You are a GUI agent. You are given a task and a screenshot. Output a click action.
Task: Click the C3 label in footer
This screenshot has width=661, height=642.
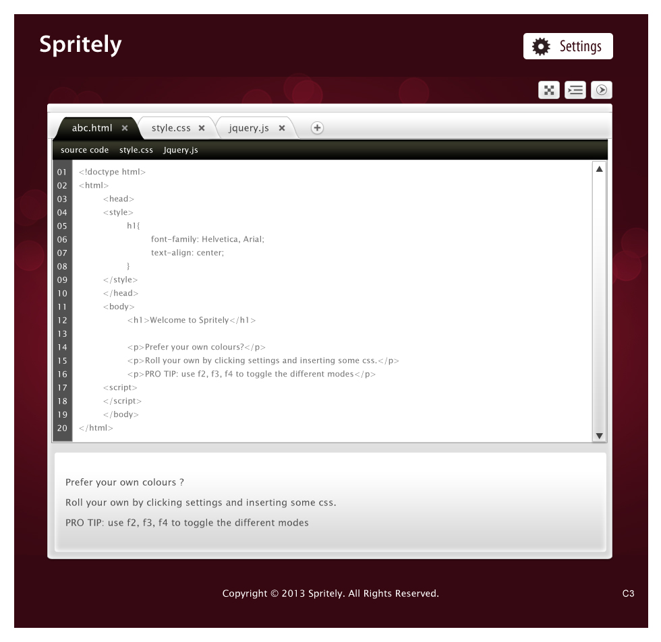[628, 593]
